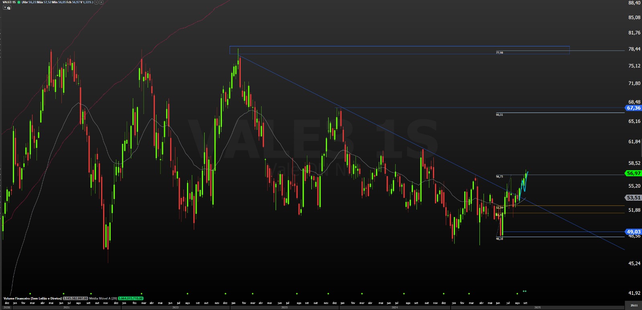Click the 2023 year segment on timeline
This screenshot has width=642, height=310.
(284, 308)
